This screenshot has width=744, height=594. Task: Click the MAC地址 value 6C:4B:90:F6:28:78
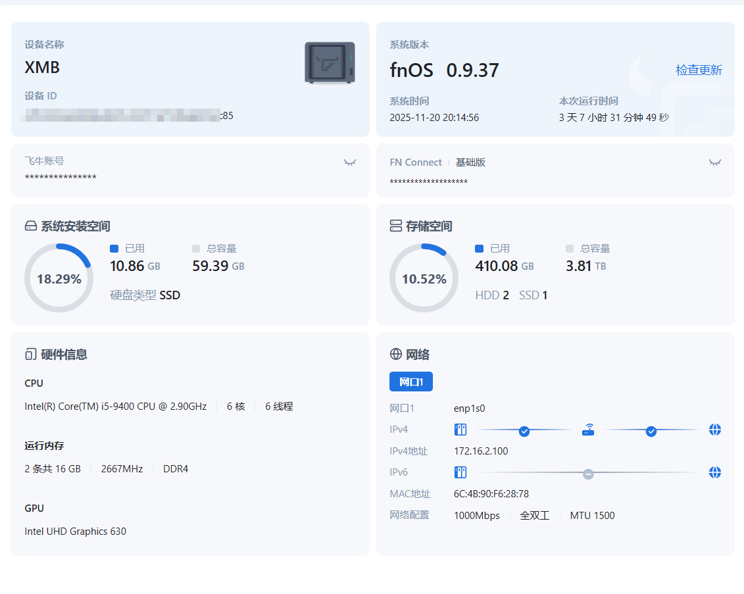coord(491,494)
